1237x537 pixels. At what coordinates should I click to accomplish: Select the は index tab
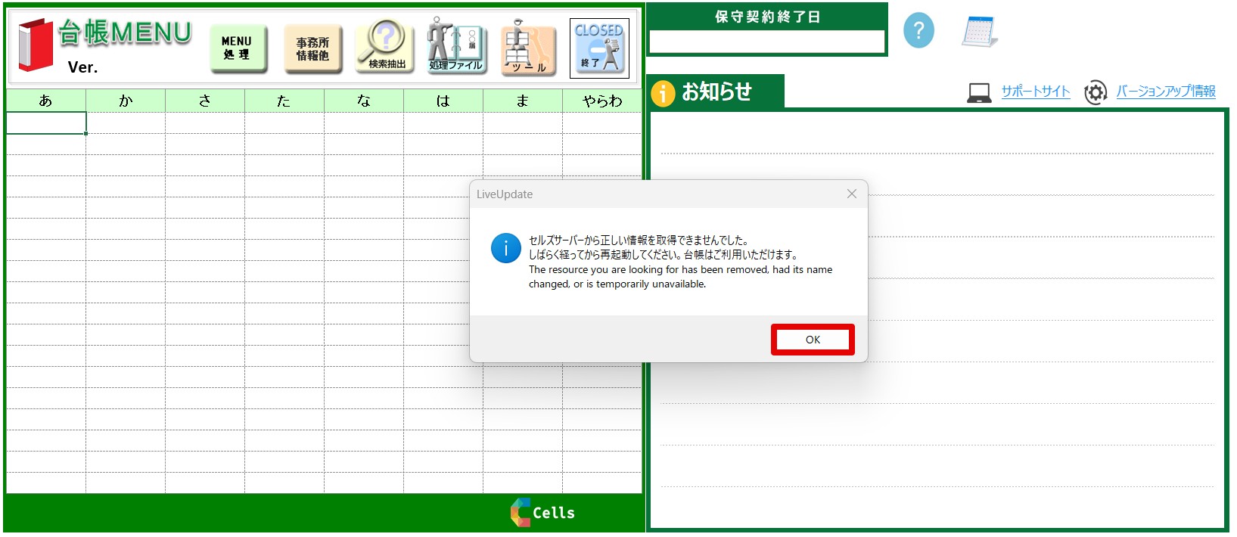point(443,101)
